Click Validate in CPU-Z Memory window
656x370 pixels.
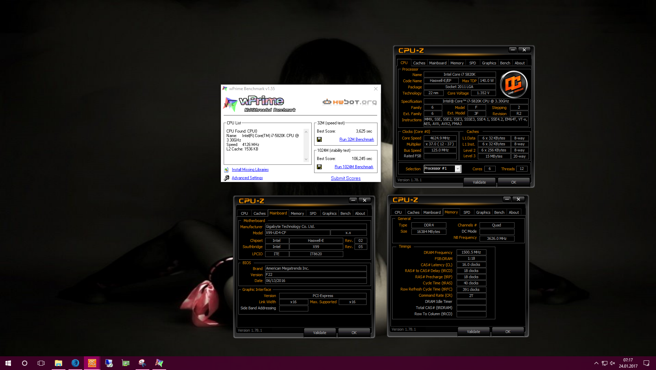pyautogui.click(x=473, y=332)
